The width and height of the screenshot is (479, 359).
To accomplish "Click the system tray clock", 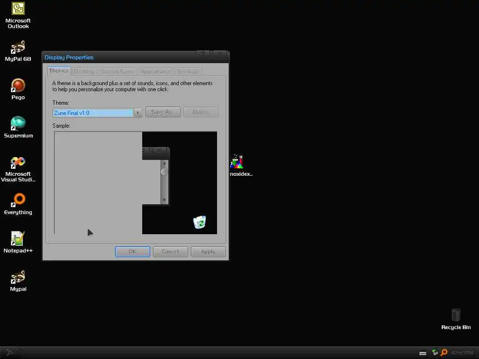I will pyautogui.click(x=462, y=352).
